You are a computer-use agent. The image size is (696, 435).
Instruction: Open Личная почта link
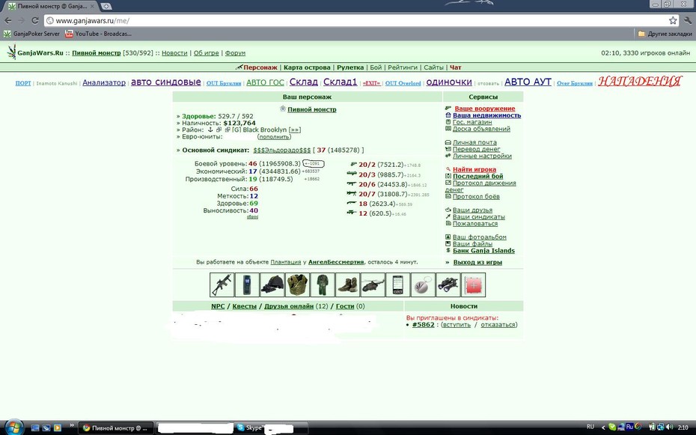coord(474,142)
